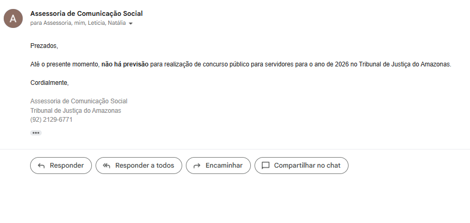Click the greeting "Prezados,"
Screen dimensions: 470x223
[x=44, y=46]
